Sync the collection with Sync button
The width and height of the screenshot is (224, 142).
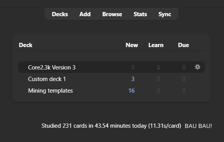(x=165, y=14)
